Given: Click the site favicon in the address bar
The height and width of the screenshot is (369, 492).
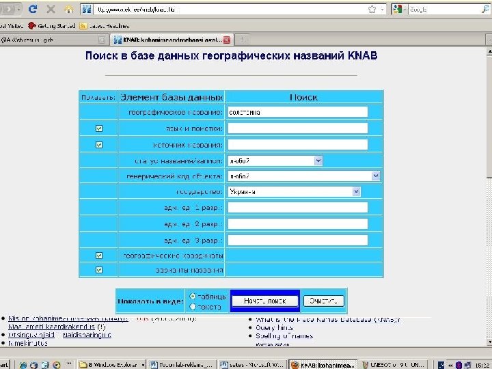Looking at the screenshot, I should point(87,10).
